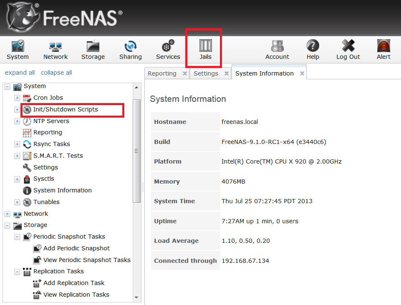Click the Help question mark icon

(313, 46)
